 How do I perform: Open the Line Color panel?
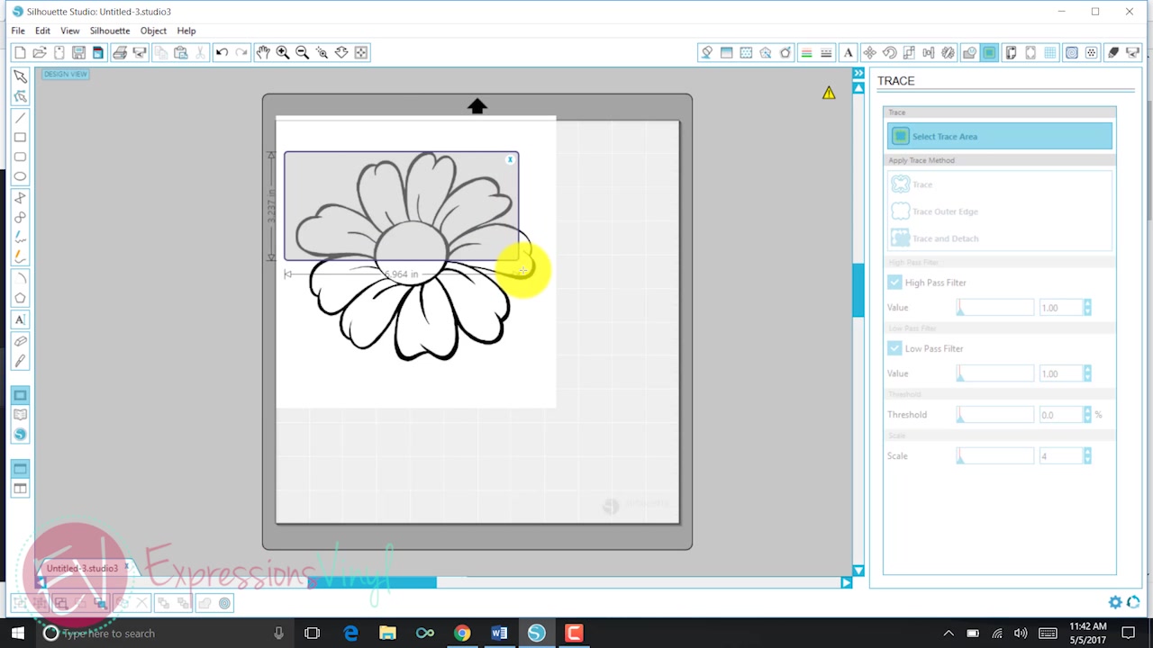click(806, 53)
